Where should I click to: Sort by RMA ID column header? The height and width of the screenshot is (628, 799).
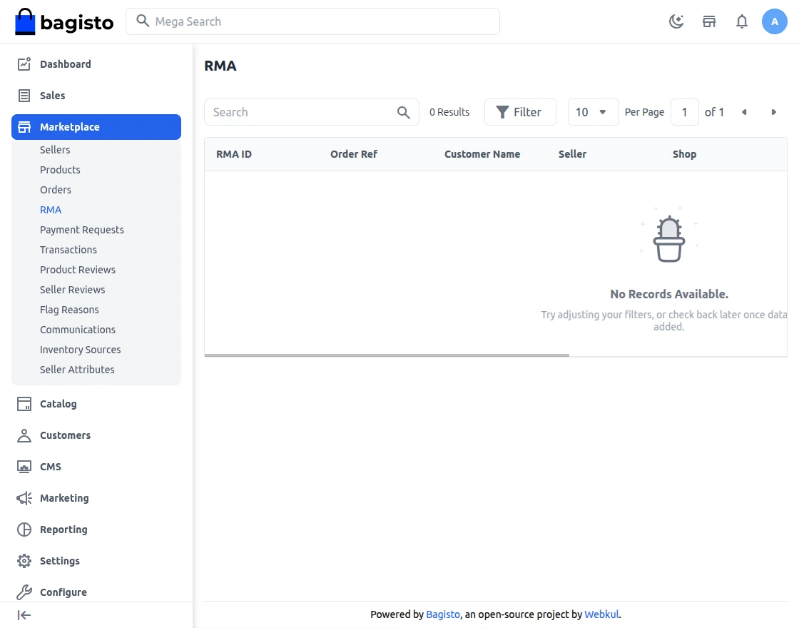[x=234, y=154]
